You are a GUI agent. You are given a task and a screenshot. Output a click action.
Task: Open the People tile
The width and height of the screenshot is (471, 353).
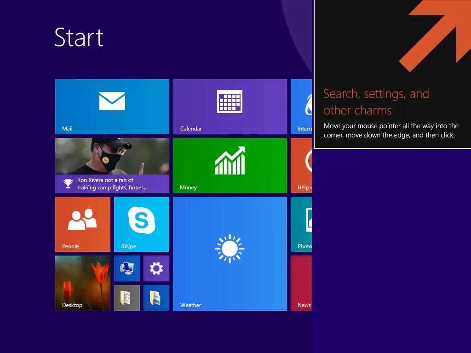tap(83, 224)
